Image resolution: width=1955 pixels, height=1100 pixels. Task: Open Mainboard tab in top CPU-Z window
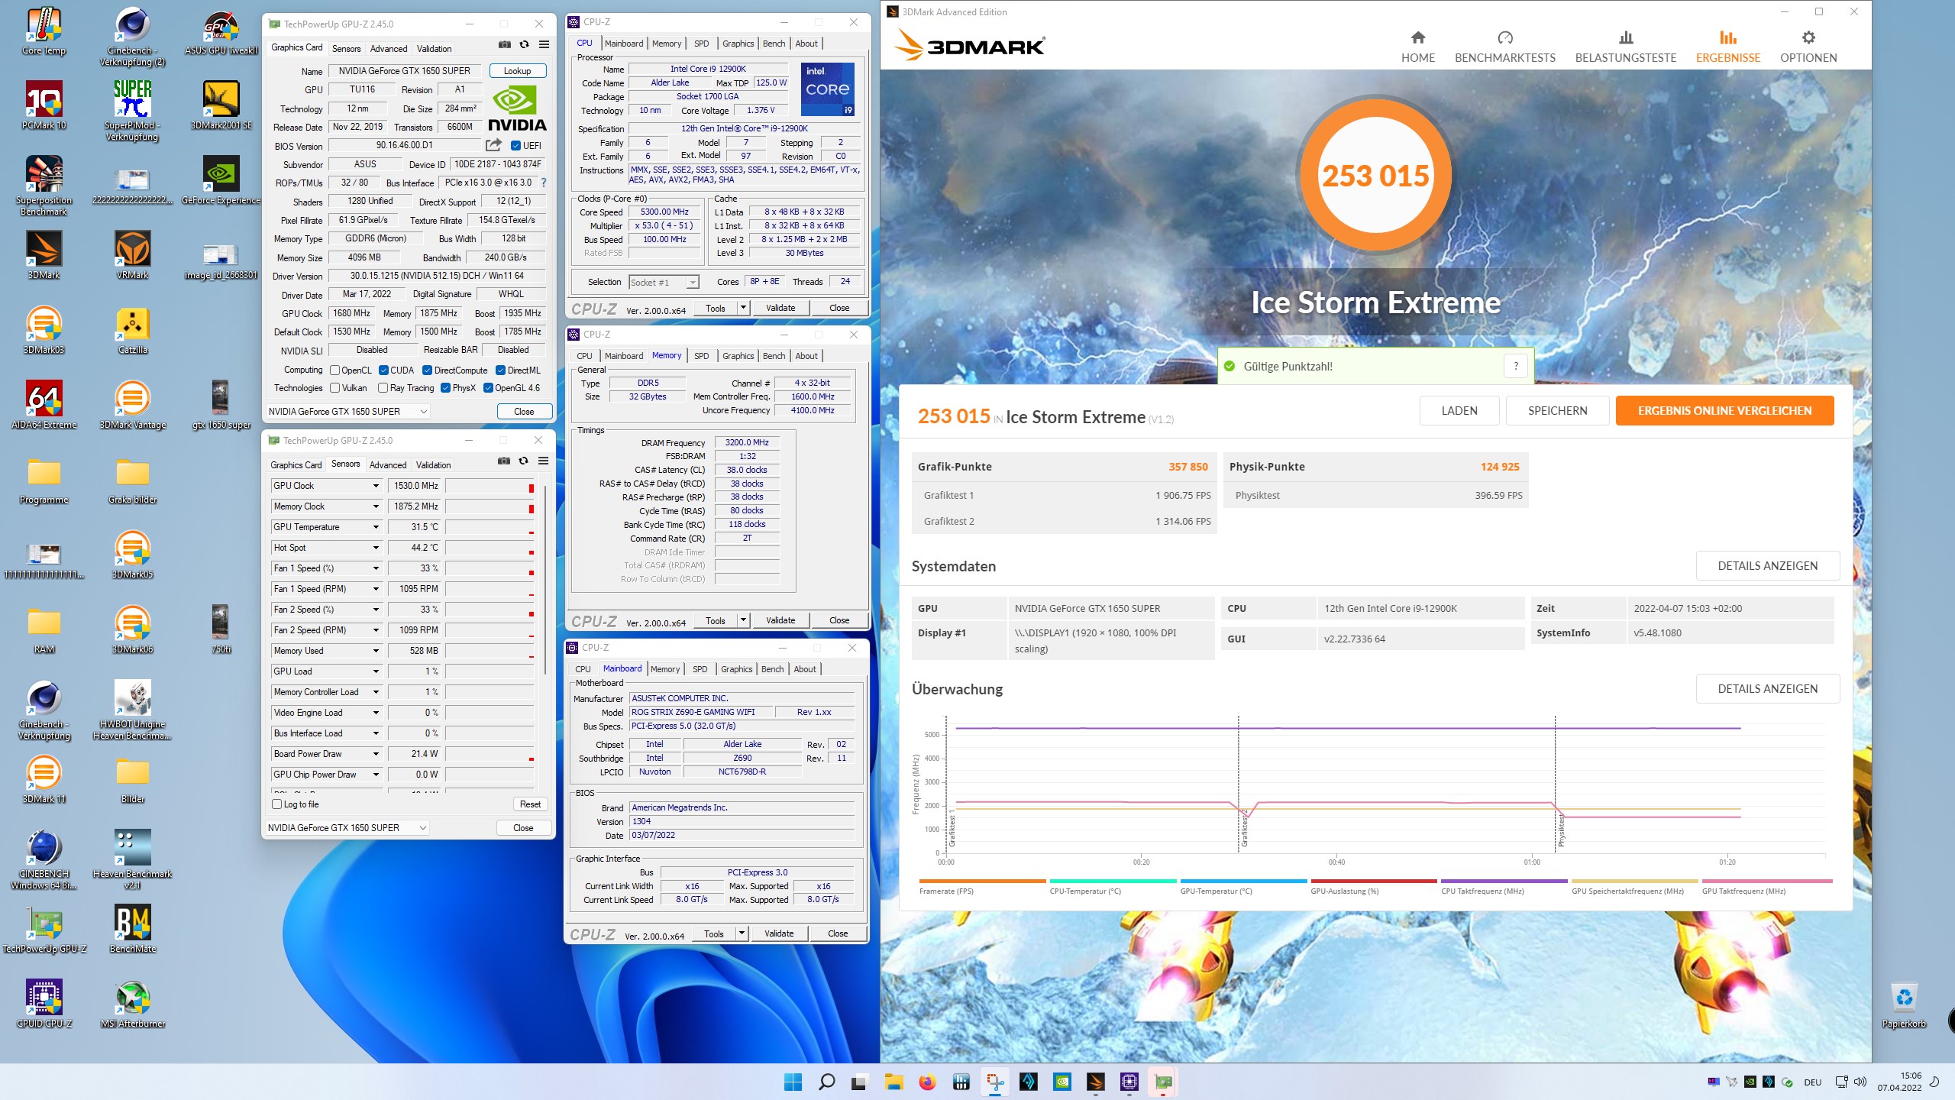(624, 44)
